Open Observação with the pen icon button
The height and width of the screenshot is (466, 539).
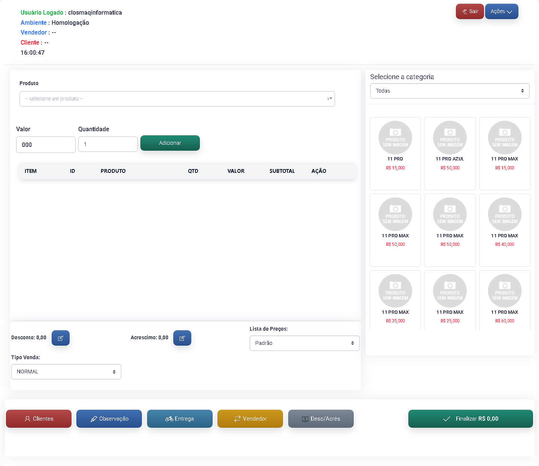pyautogui.click(x=109, y=418)
